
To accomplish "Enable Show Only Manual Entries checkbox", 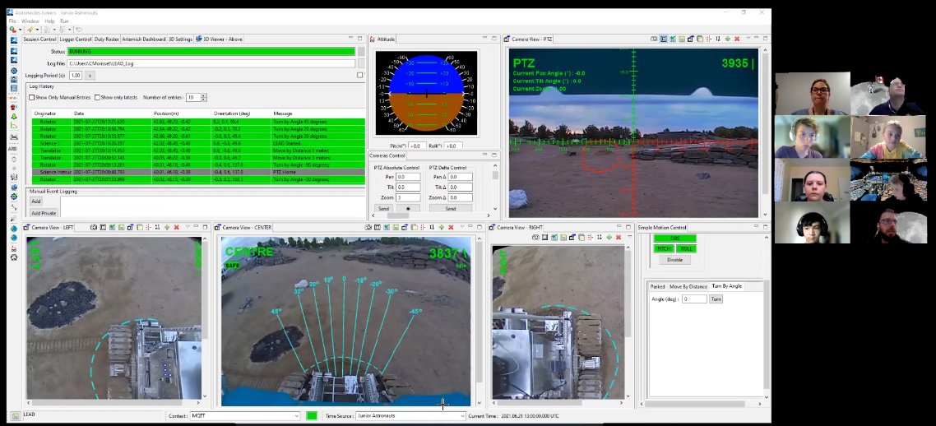I will (x=32, y=97).
